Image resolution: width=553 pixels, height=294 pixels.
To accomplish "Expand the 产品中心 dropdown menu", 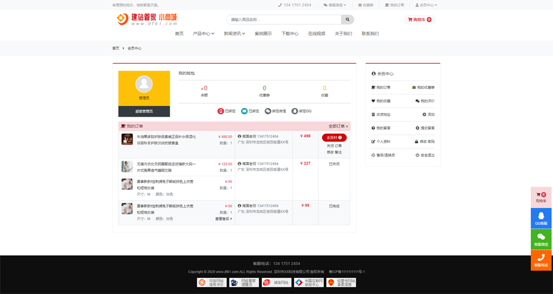I will point(203,34).
